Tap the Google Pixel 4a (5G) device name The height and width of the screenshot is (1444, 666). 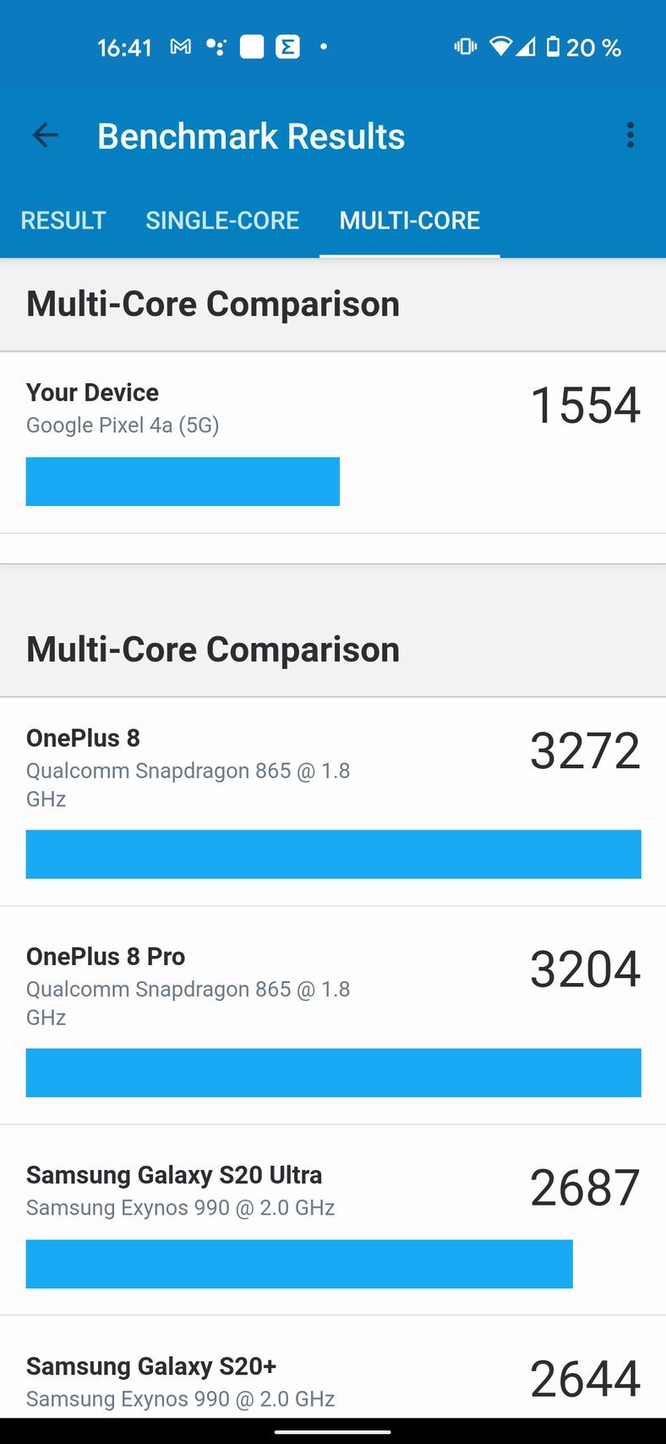[x=123, y=425]
